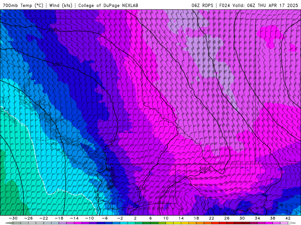Click the upper '3030' contour label near top-left

coord(53,30)
